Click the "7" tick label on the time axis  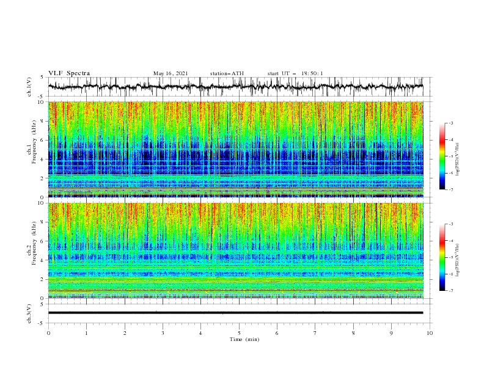pyautogui.click(x=315, y=333)
